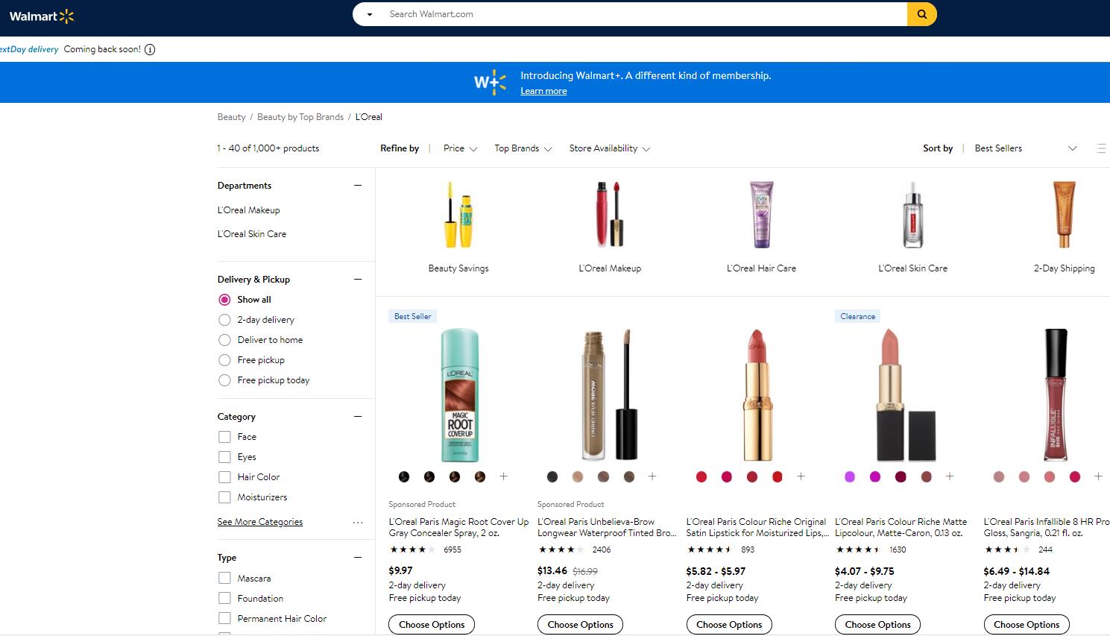Click the plus icon under Magic Root Cover Up swatches

pyautogui.click(x=503, y=476)
